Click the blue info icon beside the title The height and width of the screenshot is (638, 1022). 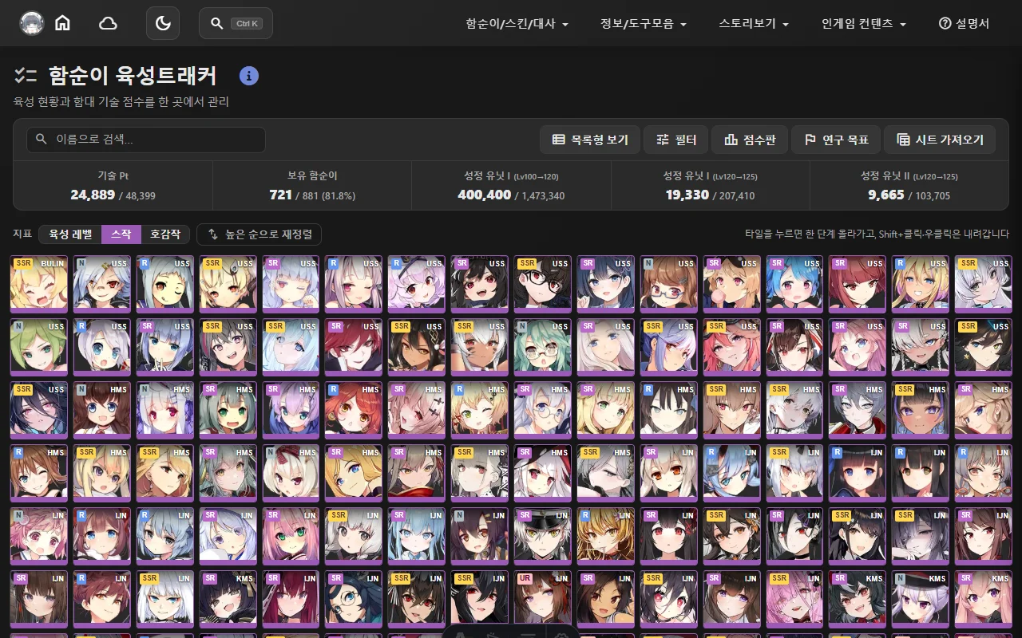coord(249,76)
